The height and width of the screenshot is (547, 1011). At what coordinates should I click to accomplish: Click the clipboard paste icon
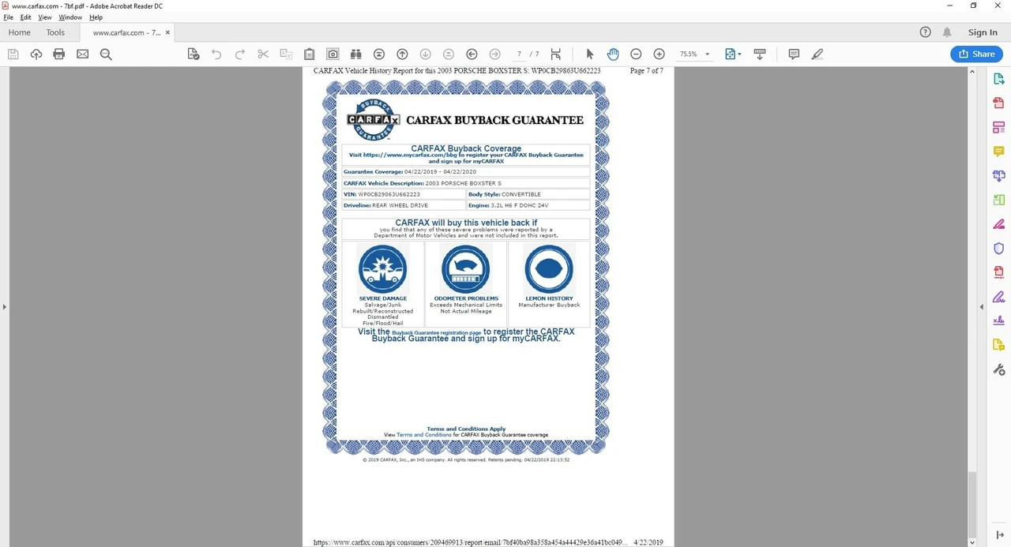(x=310, y=54)
